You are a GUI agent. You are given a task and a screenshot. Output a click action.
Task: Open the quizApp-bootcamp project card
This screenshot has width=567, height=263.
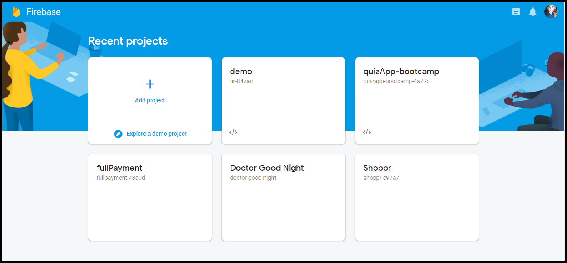[417, 101]
